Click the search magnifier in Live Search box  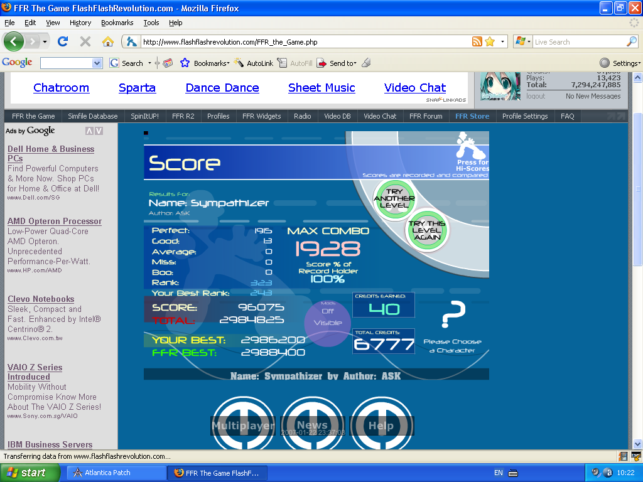631,42
